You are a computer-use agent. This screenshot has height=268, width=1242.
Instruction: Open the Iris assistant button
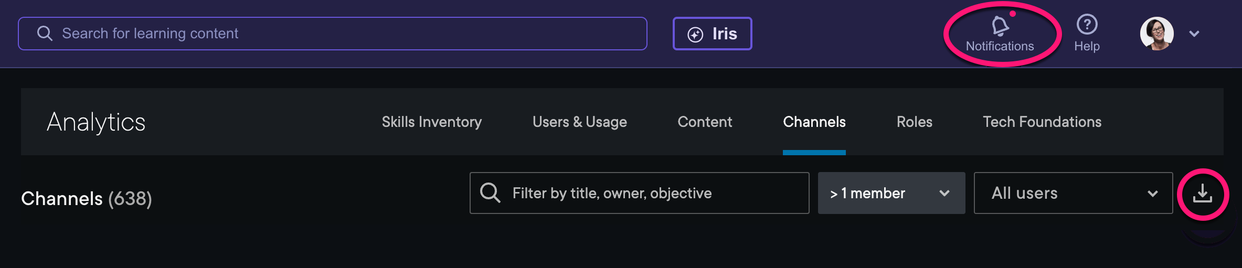[x=712, y=34]
